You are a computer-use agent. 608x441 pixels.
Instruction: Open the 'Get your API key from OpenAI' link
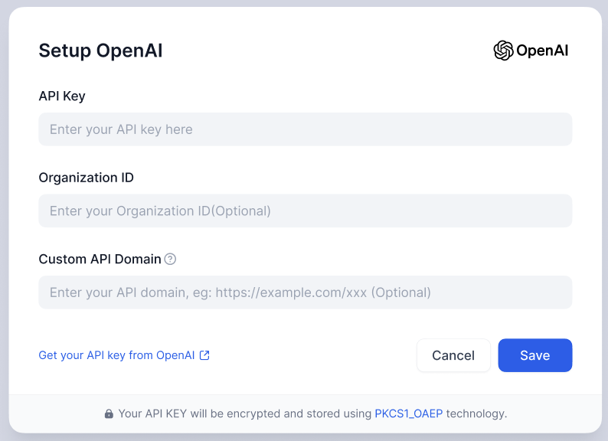point(116,355)
